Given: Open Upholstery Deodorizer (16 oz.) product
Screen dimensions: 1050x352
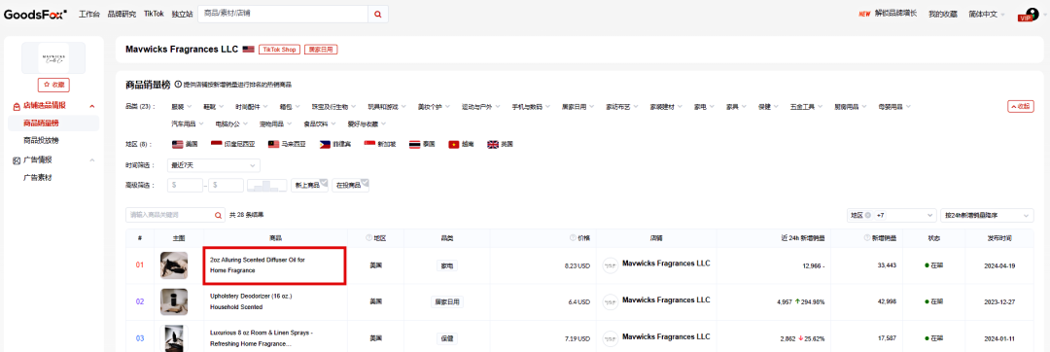Looking at the screenshot, I should click(251, 301).
